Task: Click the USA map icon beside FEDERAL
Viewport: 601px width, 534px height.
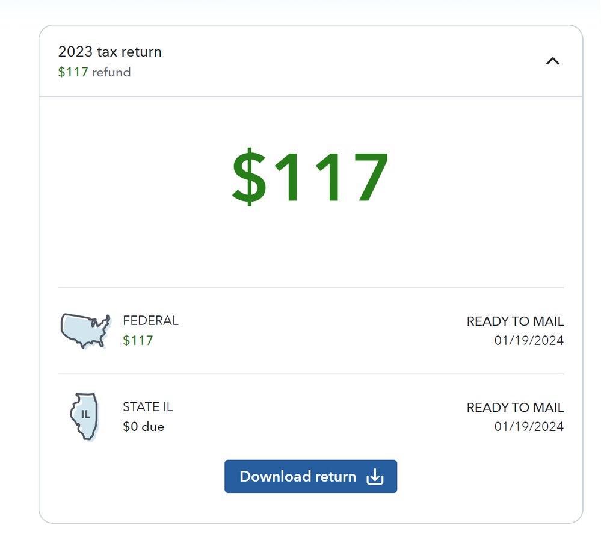Action: click(85, 330)
